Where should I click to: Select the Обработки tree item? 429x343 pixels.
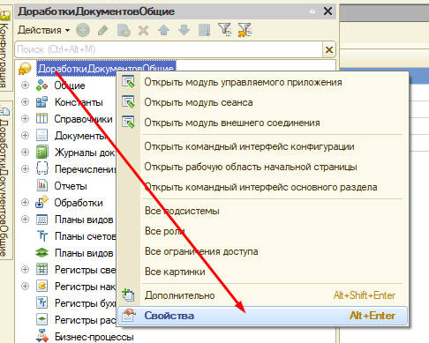(79, 203)
